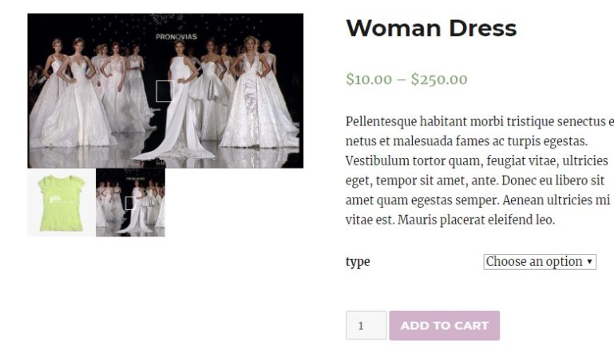Viewport: 614px width, 361px height.
Task: Click the 'Woman Dress' product title
Action: click(431, 29)
